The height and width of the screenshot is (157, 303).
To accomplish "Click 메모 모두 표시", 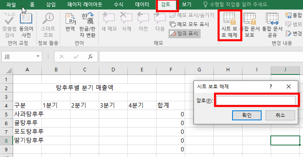I will 189,24.
